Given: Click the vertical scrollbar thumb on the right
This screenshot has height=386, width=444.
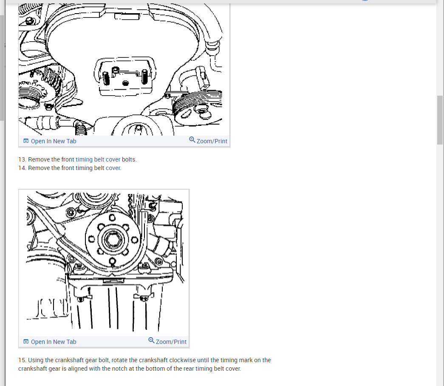Looking at the screenshot, I should (x=440, y=120).
